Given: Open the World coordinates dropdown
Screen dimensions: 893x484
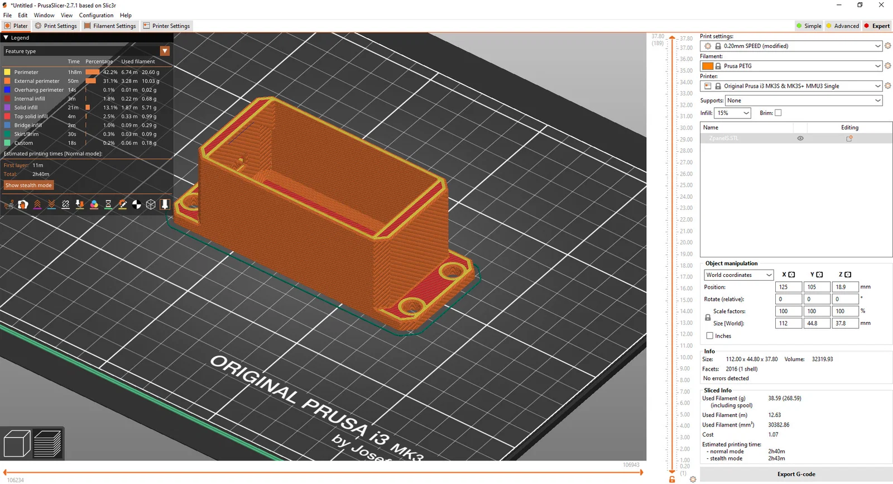Looking at the screenshot, I should pyautogui.click(x=769, y=275).
